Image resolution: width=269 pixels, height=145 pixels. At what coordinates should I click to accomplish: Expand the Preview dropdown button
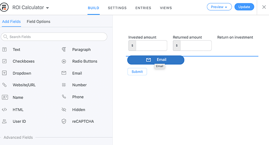pos(219,7)
